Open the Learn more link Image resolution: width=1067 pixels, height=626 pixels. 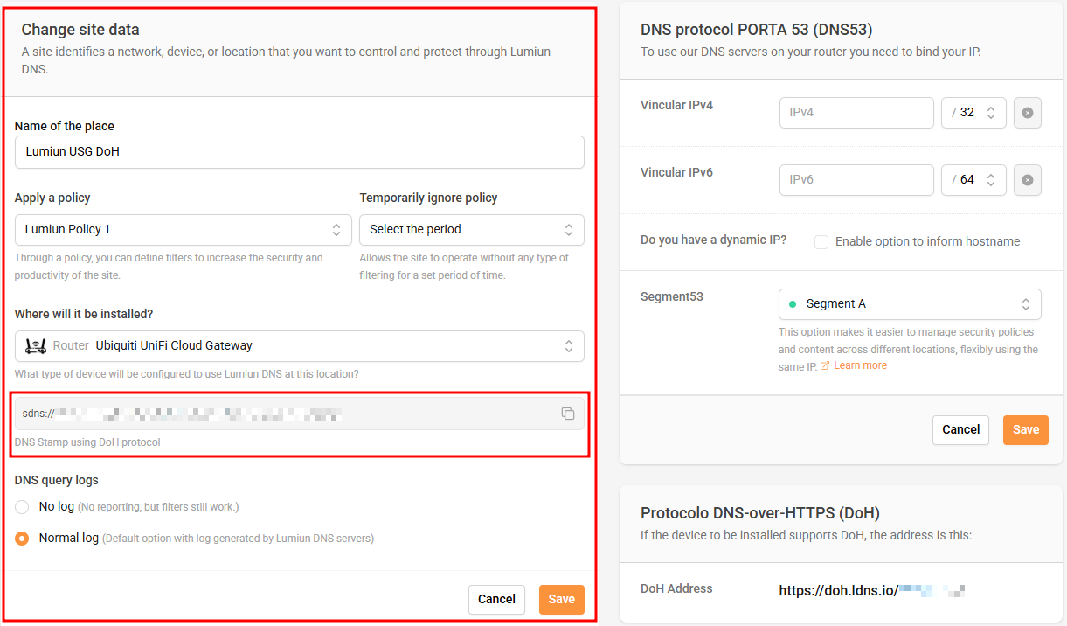click(x=860, y=365)
